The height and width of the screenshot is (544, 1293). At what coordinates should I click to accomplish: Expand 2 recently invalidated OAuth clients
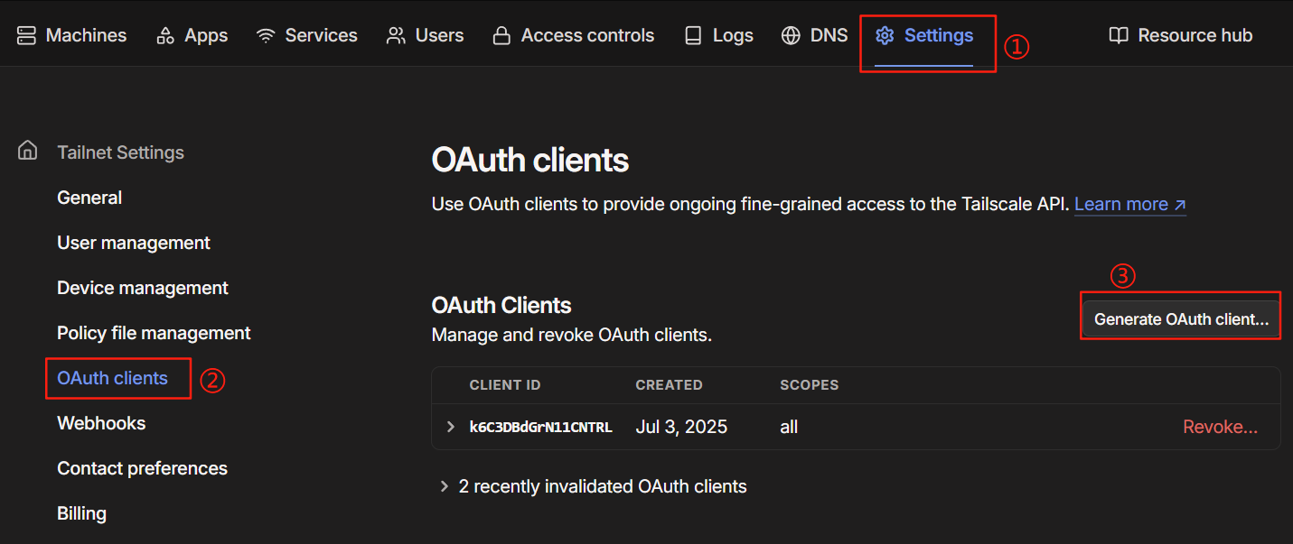click(444, 486)
